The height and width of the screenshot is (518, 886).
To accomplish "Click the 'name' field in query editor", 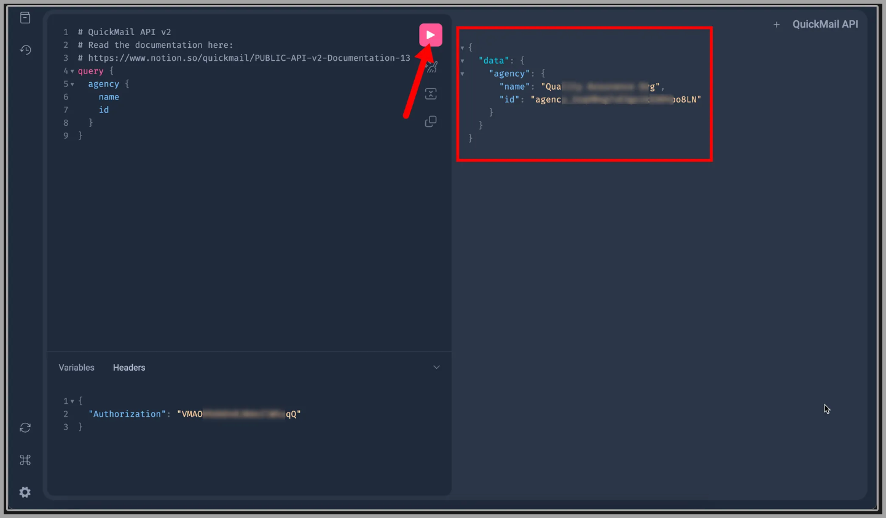I will (x=109, y=97).
